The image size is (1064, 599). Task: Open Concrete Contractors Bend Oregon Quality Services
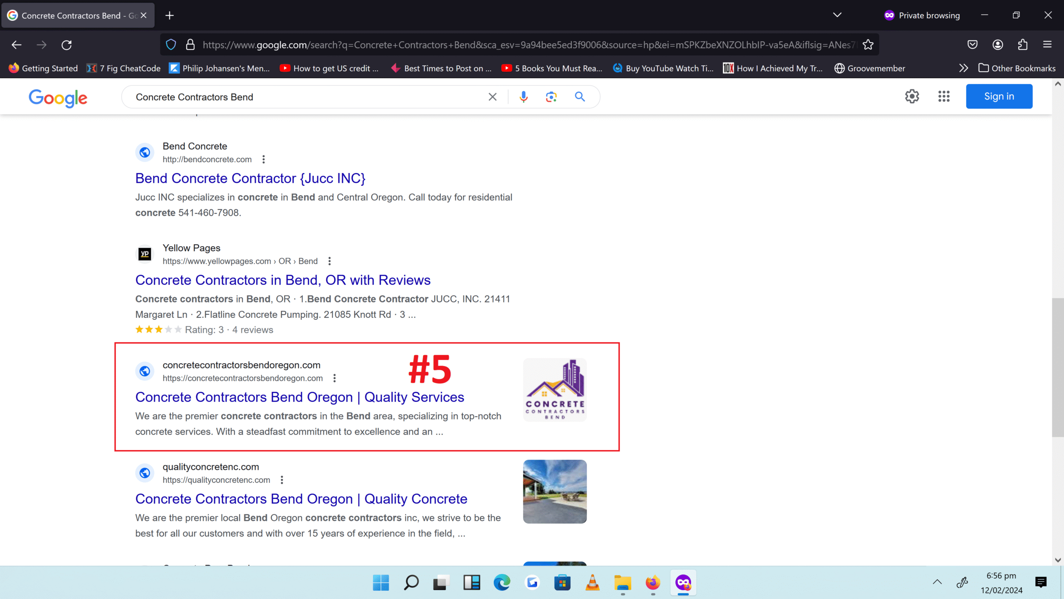click(x=300, y=397)
